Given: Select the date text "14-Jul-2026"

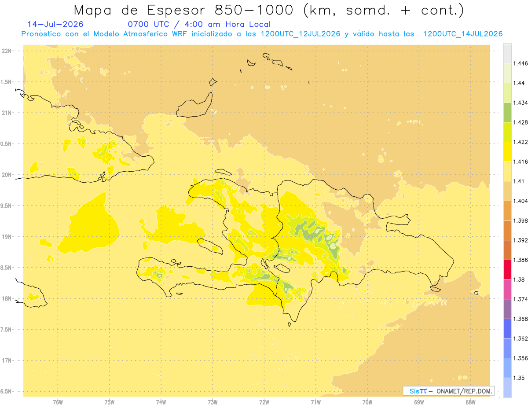Looking at the screenshot, I should pos(55,24).
